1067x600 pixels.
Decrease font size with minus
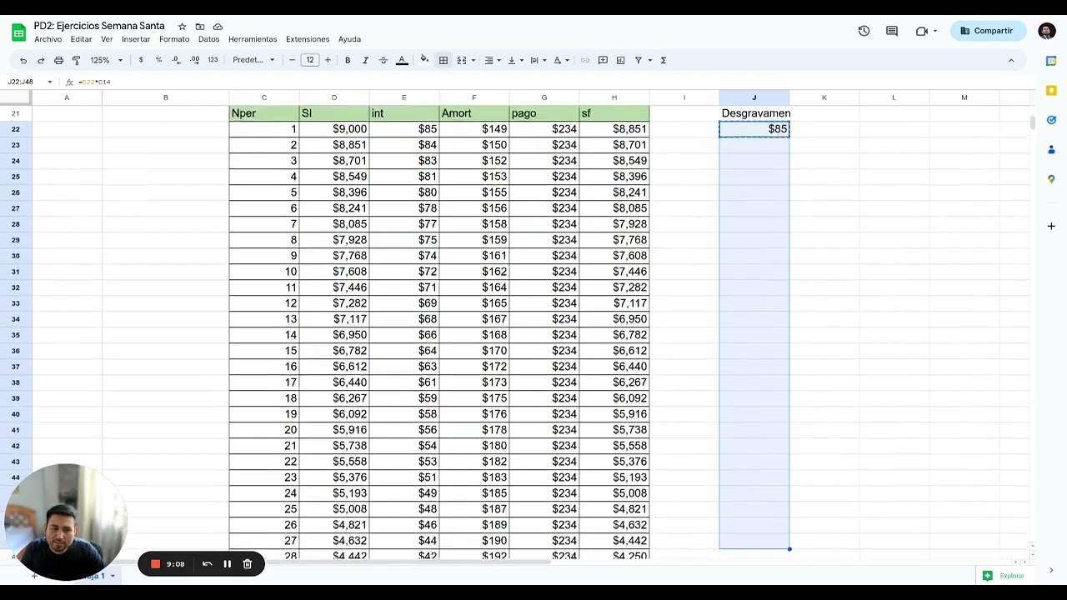[x=292, y=60]
